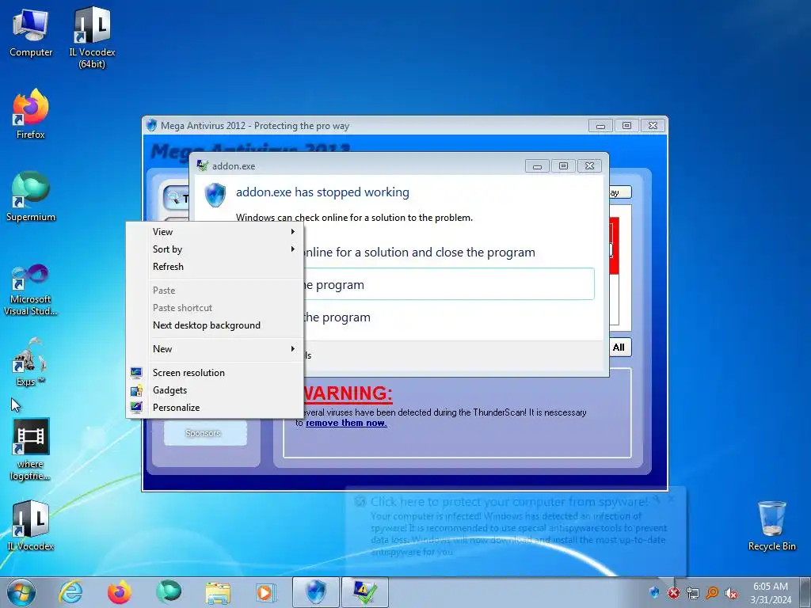This screenshot has height=608, width=811.
Task: Click the shield icon in addon.exe dialog
Action: click(215, 195)
